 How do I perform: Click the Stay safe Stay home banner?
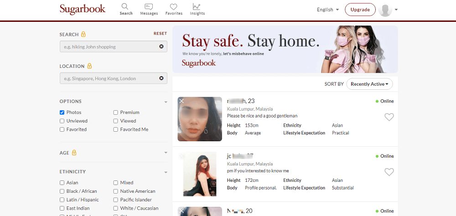click(x=285, y=49)
